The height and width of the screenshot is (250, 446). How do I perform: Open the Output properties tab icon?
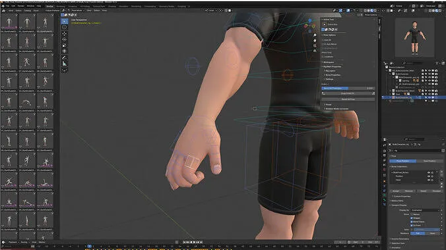point(385,155)
